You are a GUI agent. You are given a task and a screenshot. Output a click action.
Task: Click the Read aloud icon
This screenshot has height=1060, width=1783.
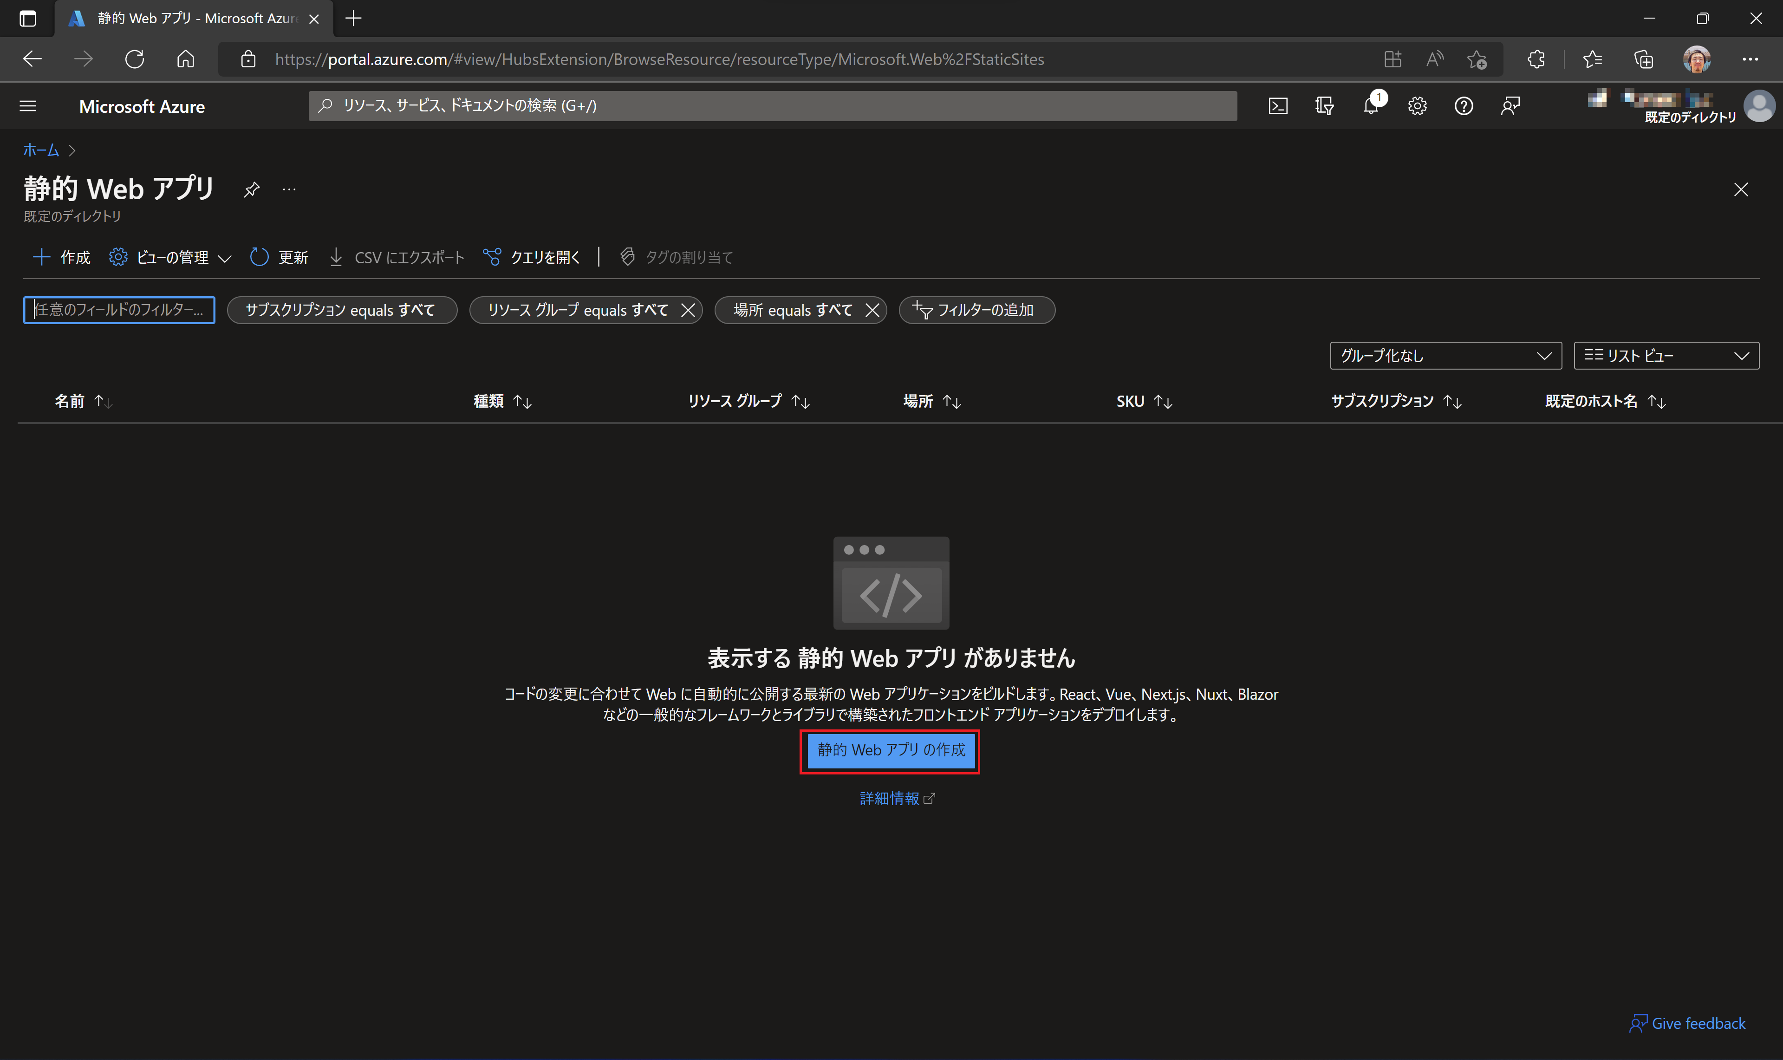tap(1434, 59)
